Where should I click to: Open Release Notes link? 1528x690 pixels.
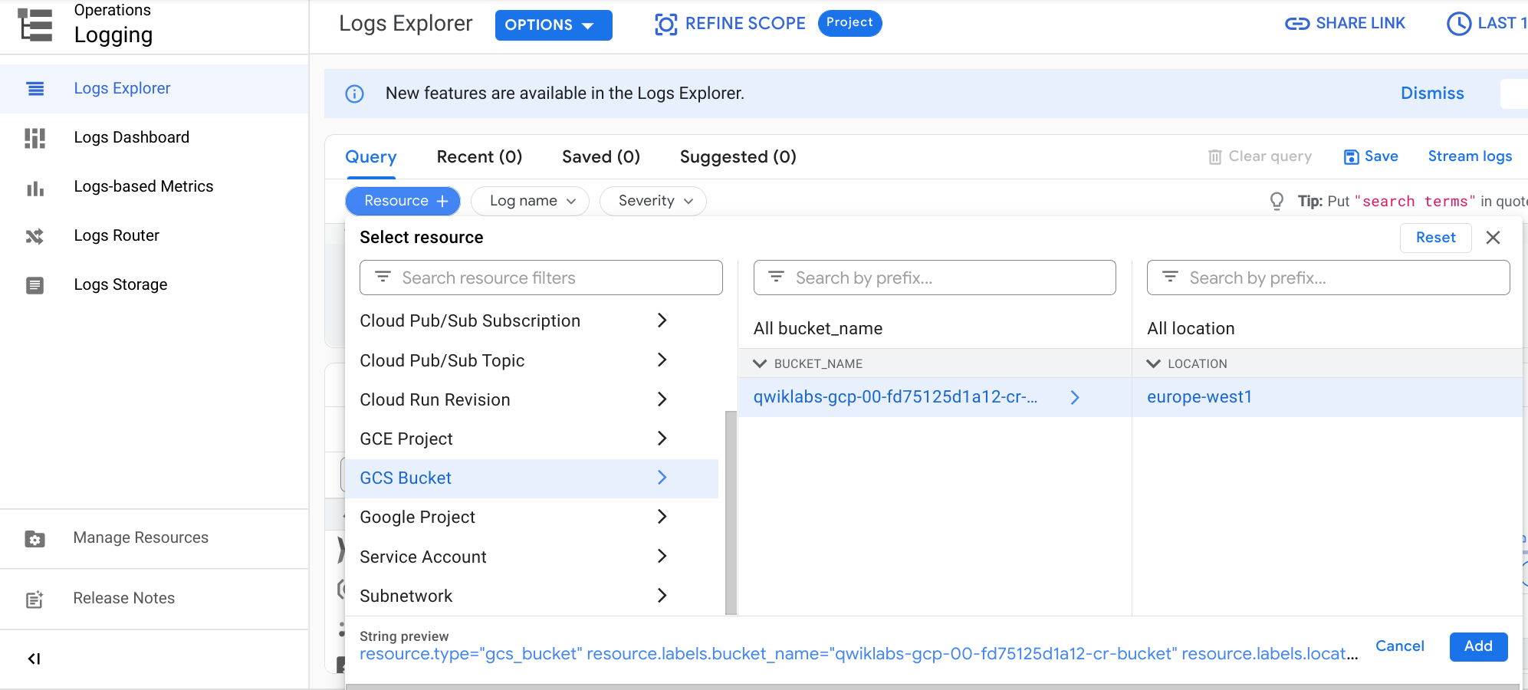tap(123, 598)
